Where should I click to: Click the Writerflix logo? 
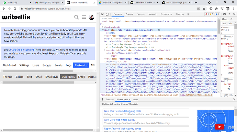pos(16,17)
